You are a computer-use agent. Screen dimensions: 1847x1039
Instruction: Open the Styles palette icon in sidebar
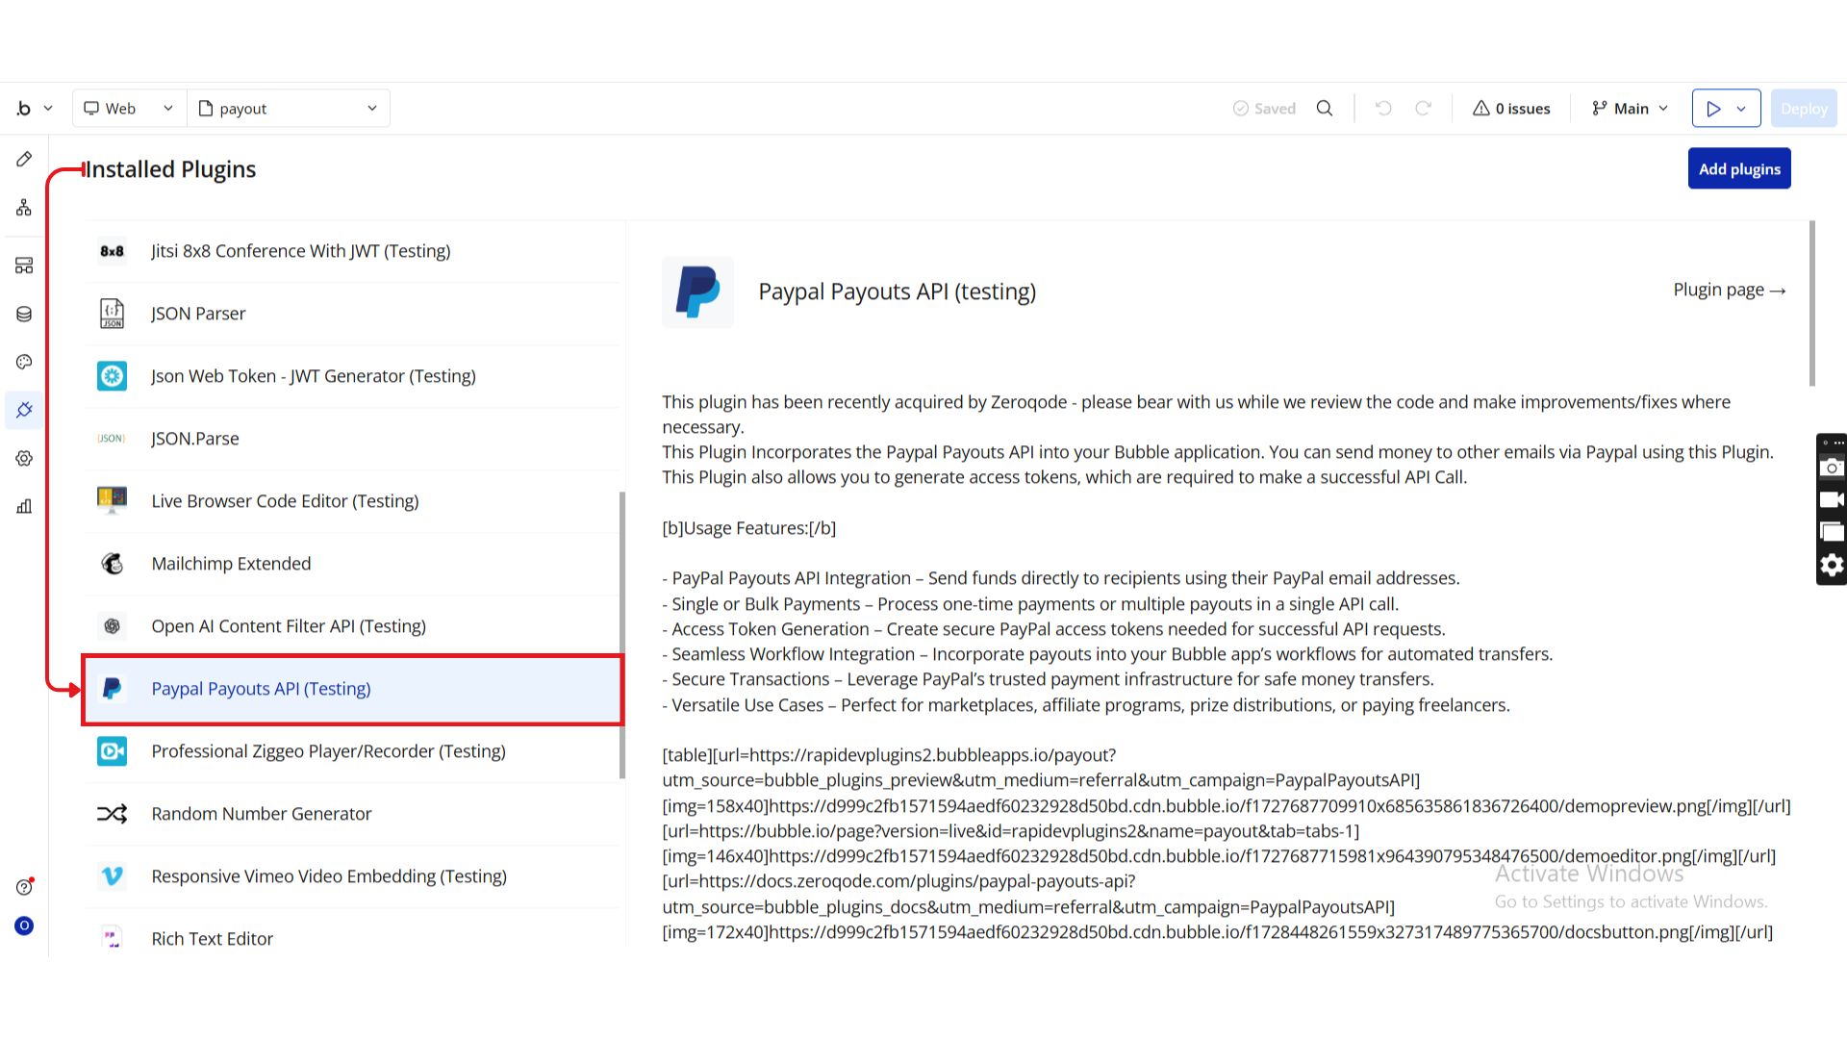click(24, 362)
